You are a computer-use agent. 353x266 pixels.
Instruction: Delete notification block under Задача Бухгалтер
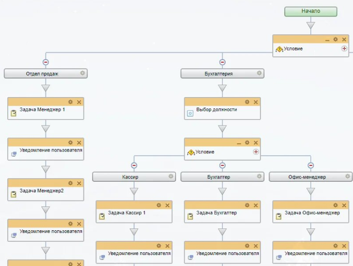pyautogui.click(x=256, y=246)
